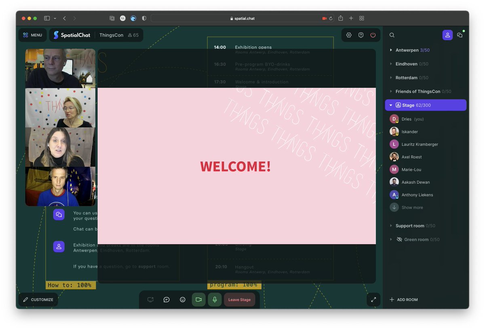Image resolution: width=485 pixels, height=330 pixels.
Task: Expand the Green room arrow
Action: 391,240
